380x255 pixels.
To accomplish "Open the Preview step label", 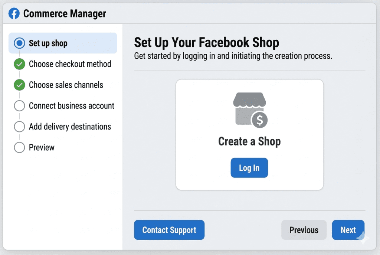I will tap(42, 147).
